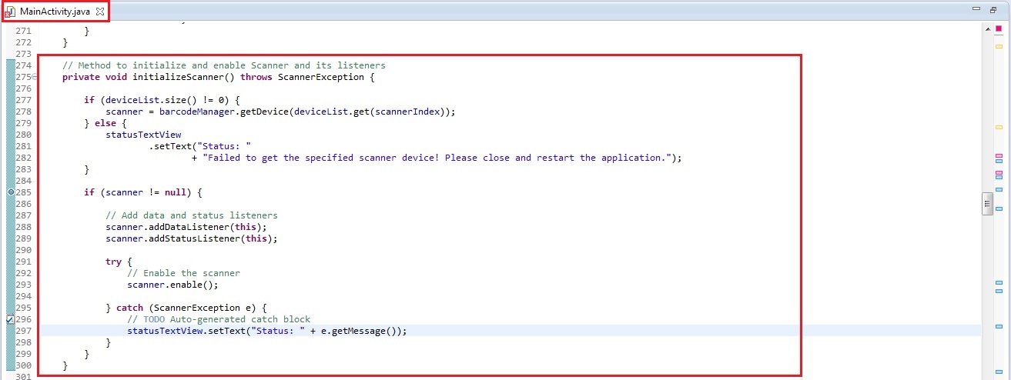The width and height of the screenshot is (1011, 380).
Task: Collapse the initializeScanner method fold at line 275
Action: tap(35, 77)
